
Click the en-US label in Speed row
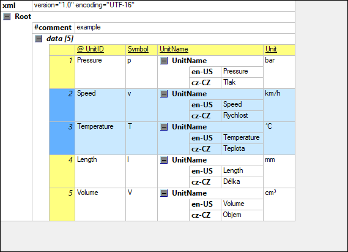(x=205, y=105)
